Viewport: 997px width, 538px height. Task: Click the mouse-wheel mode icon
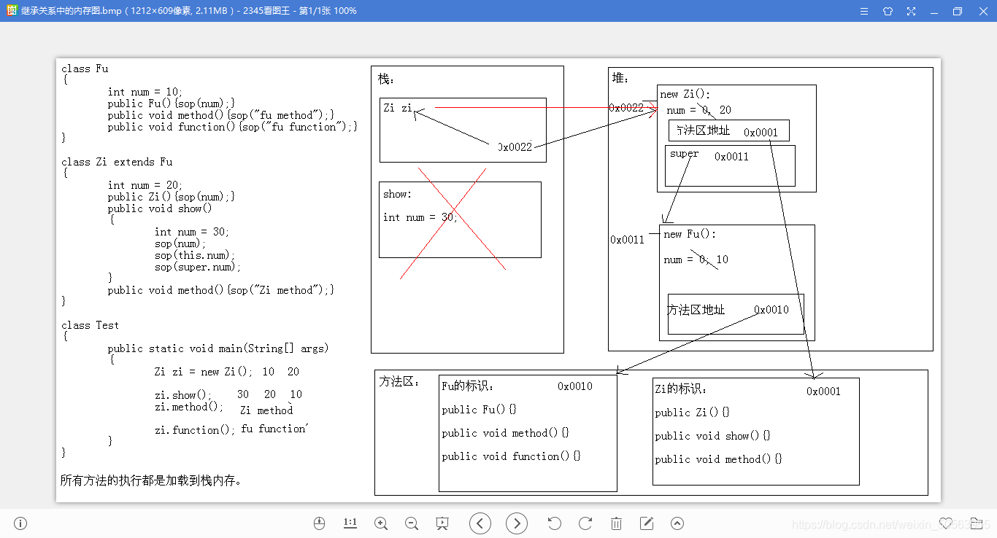(x=319, y=523)
